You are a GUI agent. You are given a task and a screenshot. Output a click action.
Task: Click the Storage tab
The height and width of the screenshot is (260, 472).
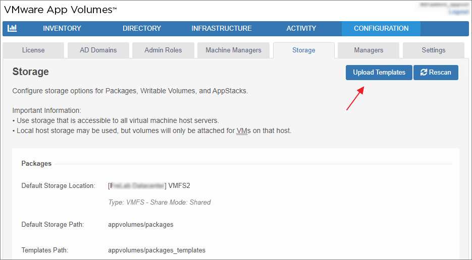(x=304, y=50)
